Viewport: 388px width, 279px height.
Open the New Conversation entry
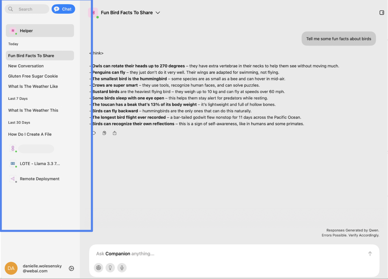(x=26, y=66)
